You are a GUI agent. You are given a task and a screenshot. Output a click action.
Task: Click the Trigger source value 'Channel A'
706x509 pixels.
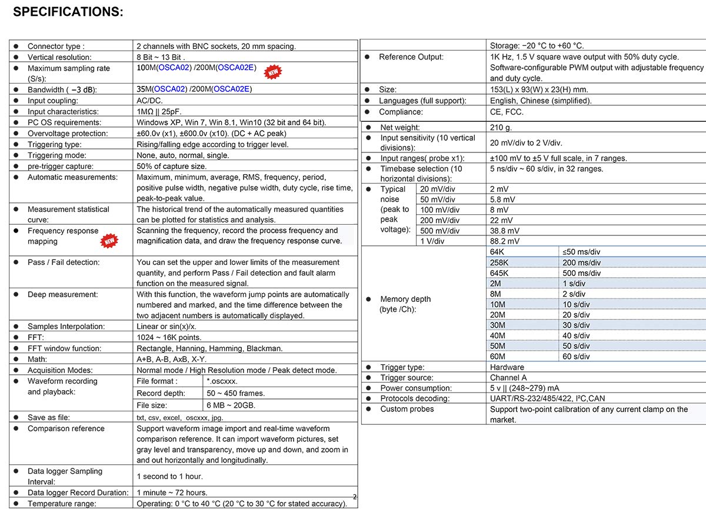pos(509,378)
